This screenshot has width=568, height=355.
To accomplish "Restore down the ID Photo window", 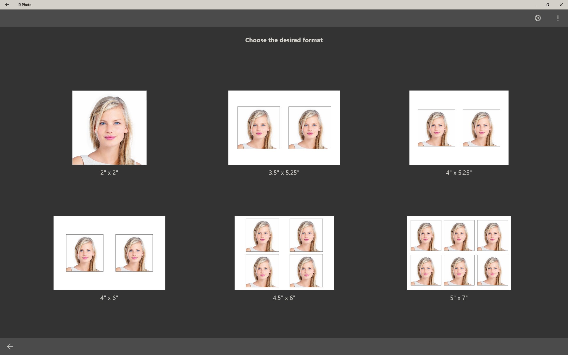I will tap(547, 5).
